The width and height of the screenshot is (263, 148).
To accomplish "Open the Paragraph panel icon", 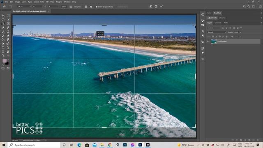I will 203,36.
